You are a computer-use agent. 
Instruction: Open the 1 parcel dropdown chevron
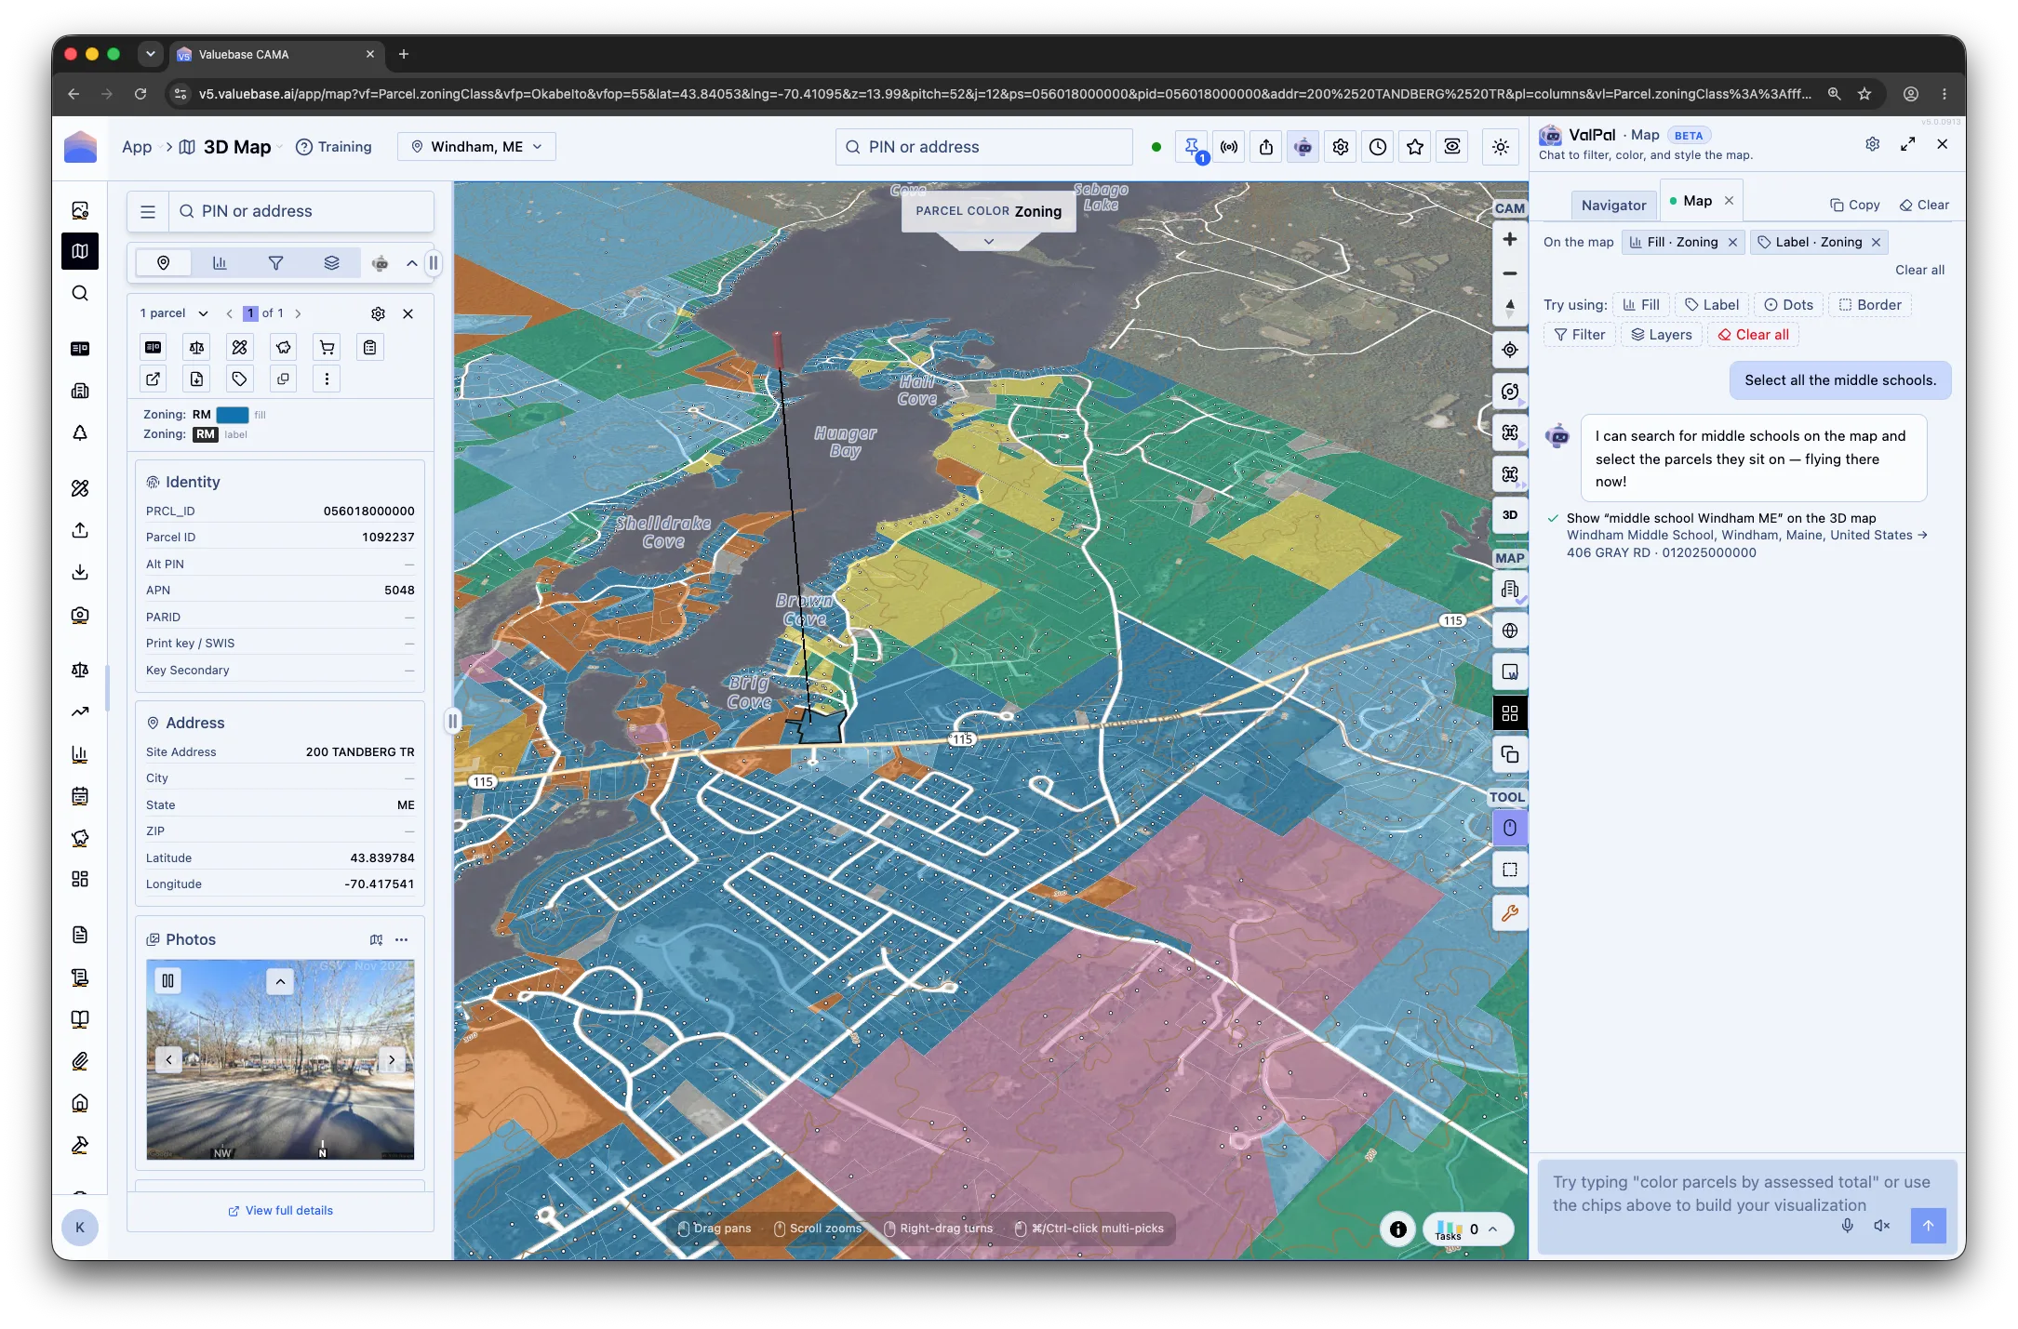tap(203, 313)
